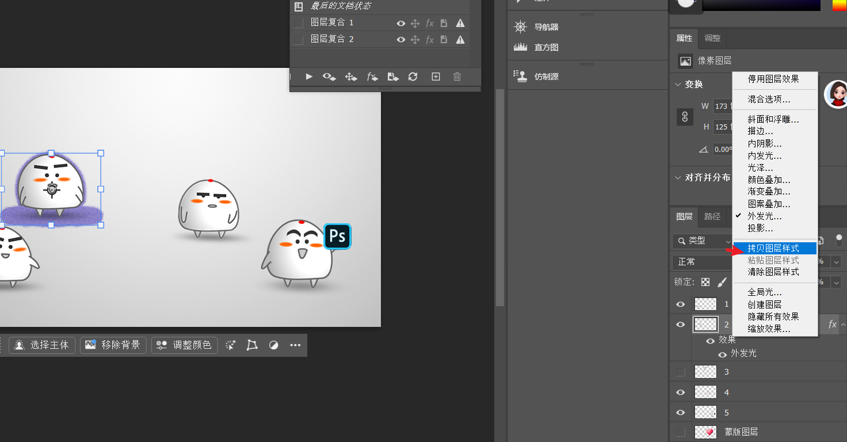Click the warning triangle on 图层复合 1

pos(460,23)
